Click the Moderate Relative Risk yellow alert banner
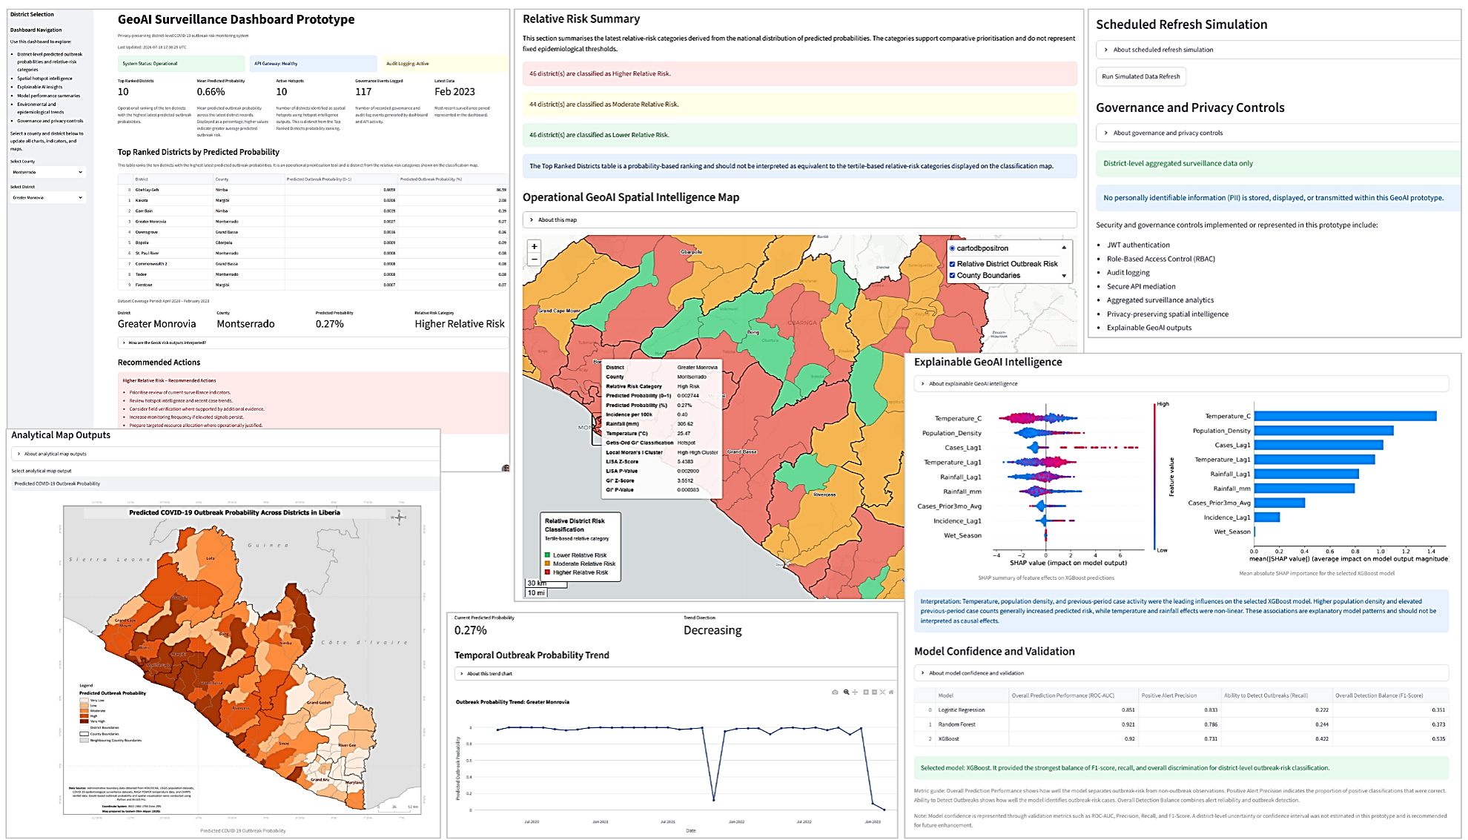 point(799,105)
